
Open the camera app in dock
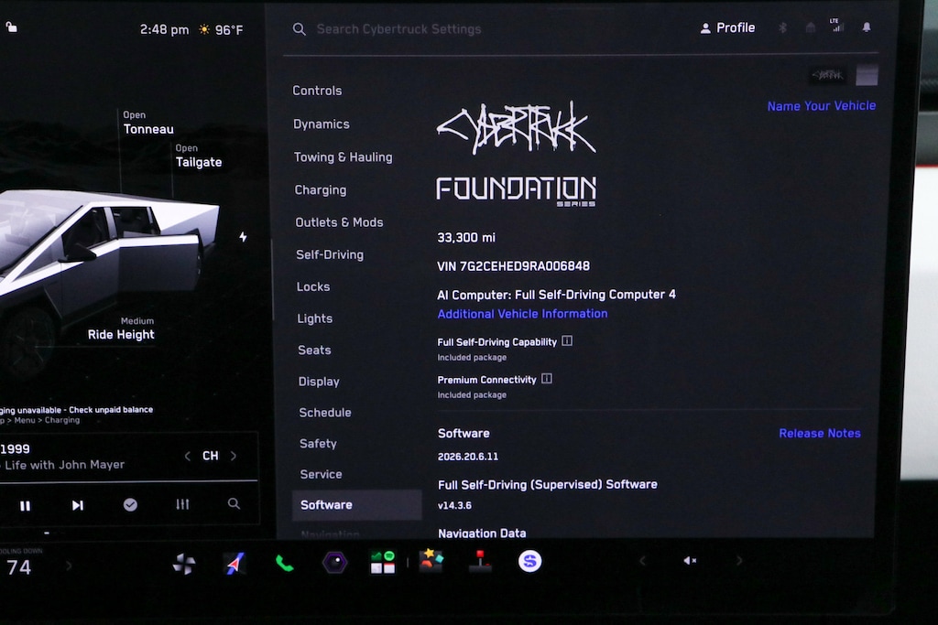click(334, 562)
